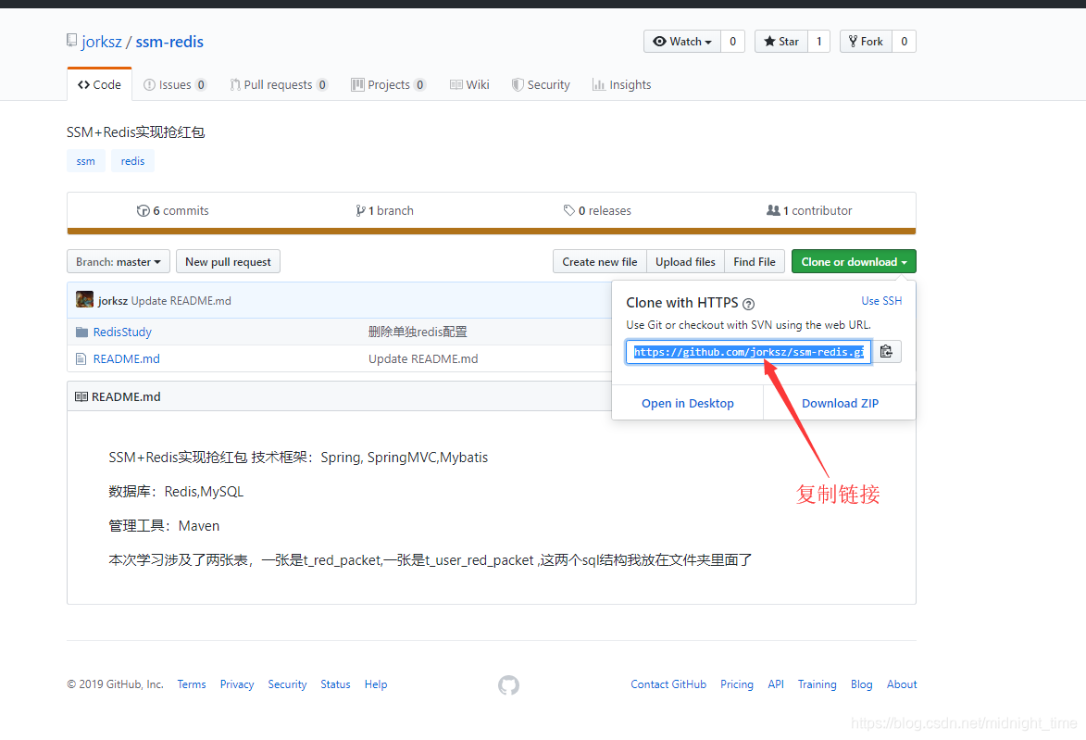
Task: Open the jorksz owner profile link
Action: click(102, 42)
